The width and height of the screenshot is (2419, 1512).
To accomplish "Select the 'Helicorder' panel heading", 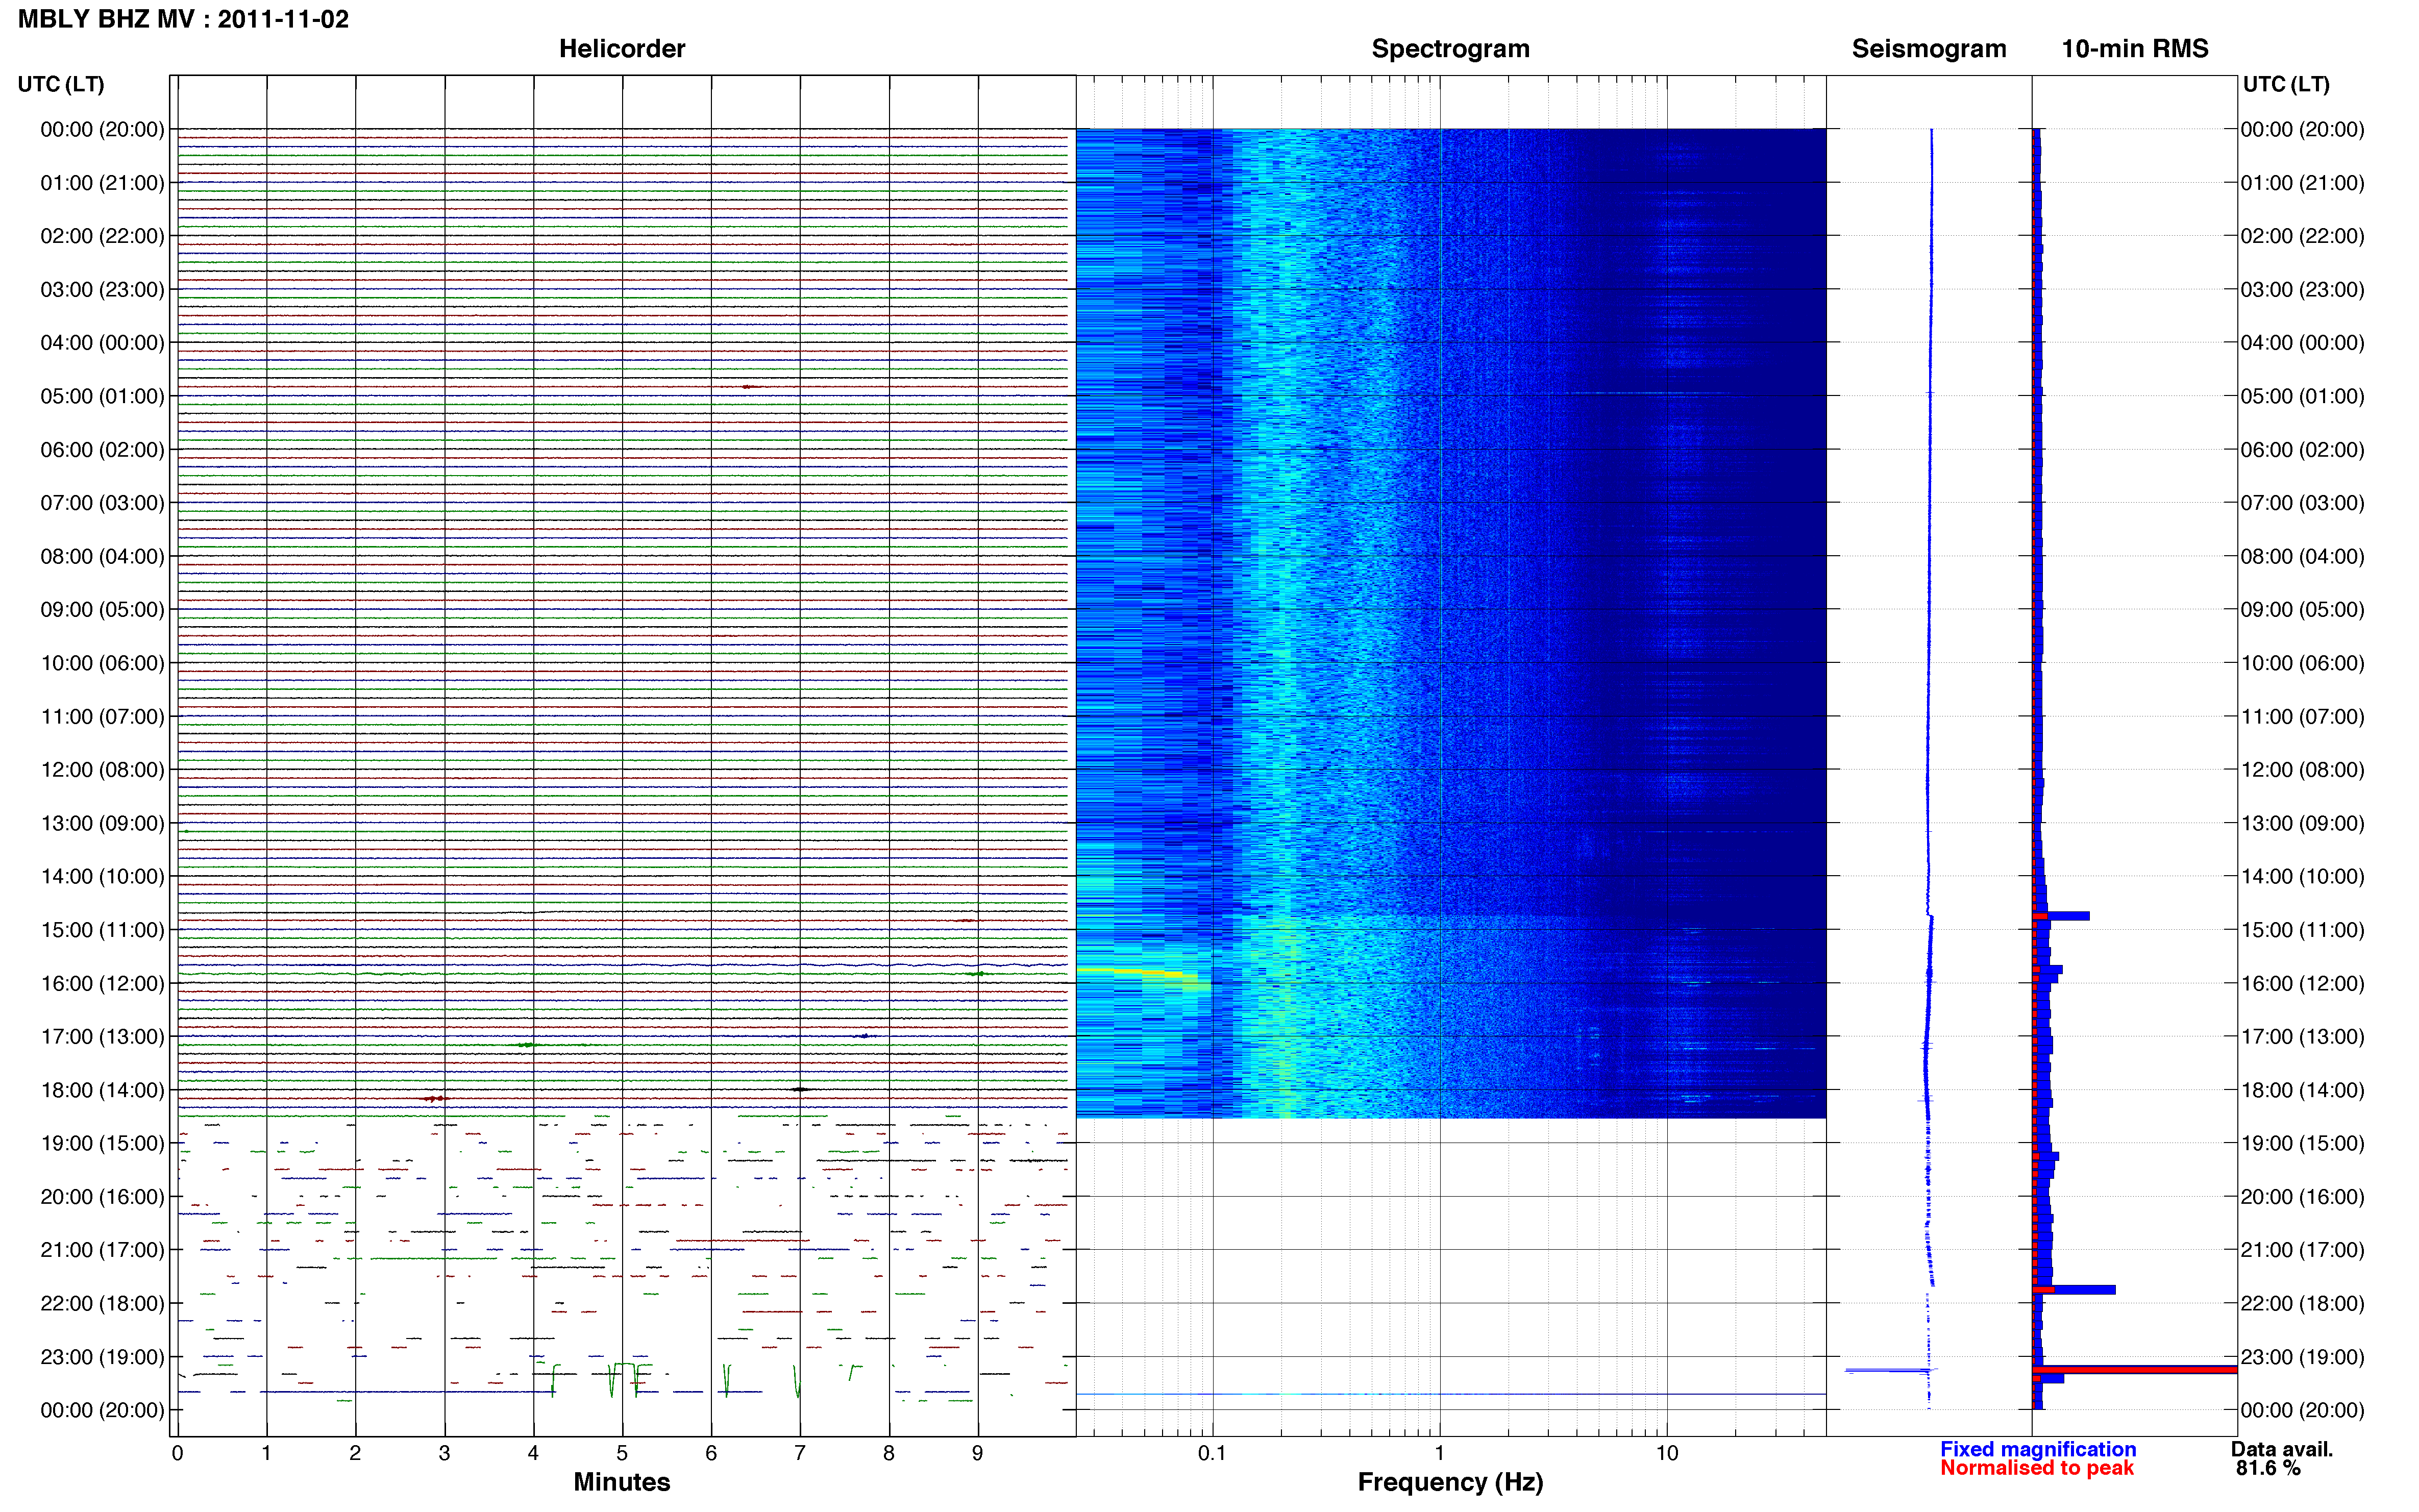I will pyautogui.click(x=622, y=49).
